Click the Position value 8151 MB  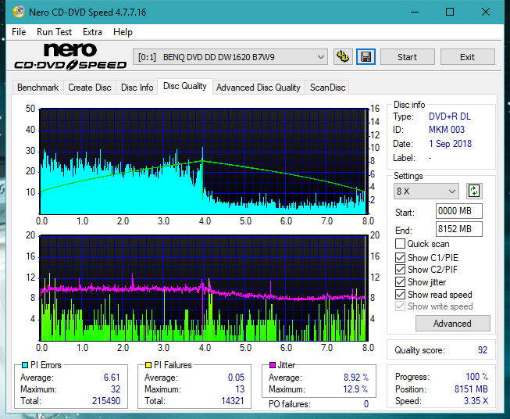(x=471, y=389)
